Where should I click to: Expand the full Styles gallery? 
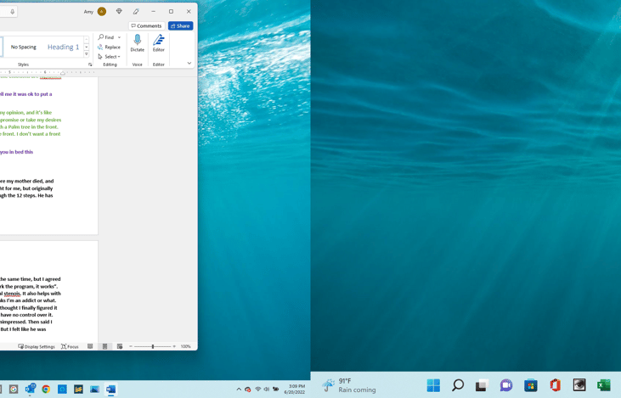pos(87,54)
